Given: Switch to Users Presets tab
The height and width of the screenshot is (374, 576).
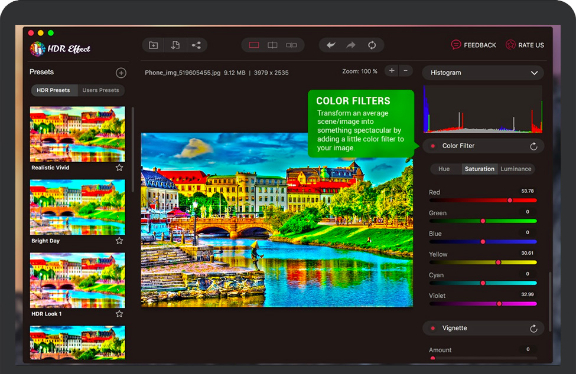Looking at the screenshot, I should [100, 90].
